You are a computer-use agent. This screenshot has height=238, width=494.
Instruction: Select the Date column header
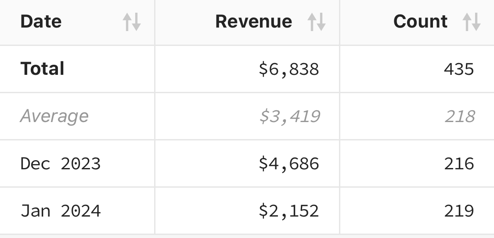coord(77,22)
